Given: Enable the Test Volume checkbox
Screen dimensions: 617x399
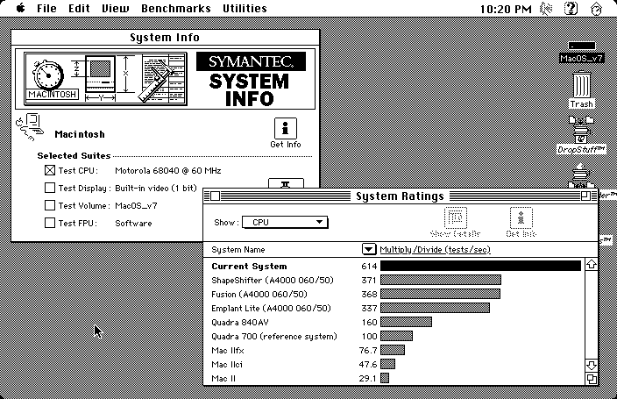Looking at the screenshot, I should click(50, 205).
